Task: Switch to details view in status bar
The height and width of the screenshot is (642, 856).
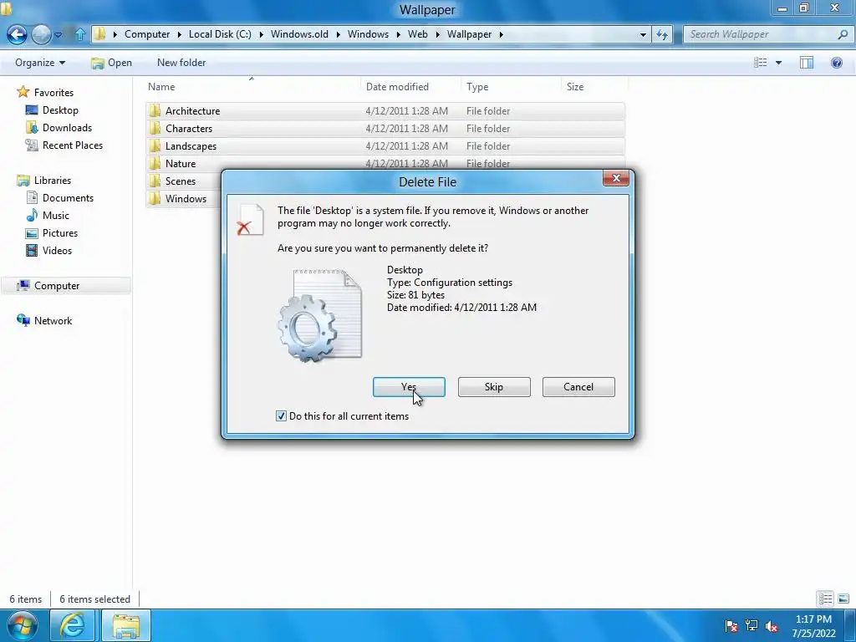Action: [x=825, y=599]
